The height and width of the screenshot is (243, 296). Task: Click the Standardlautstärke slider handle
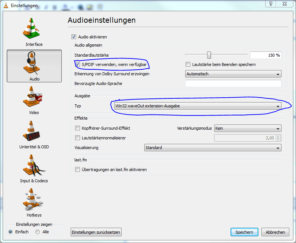point(209,55)
